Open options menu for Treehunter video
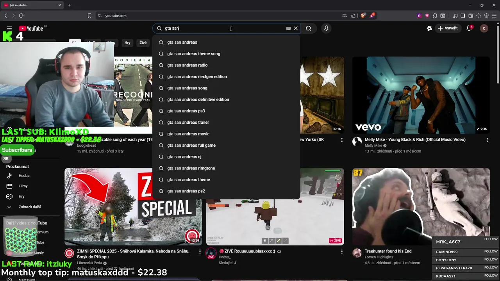 (487, 251)
